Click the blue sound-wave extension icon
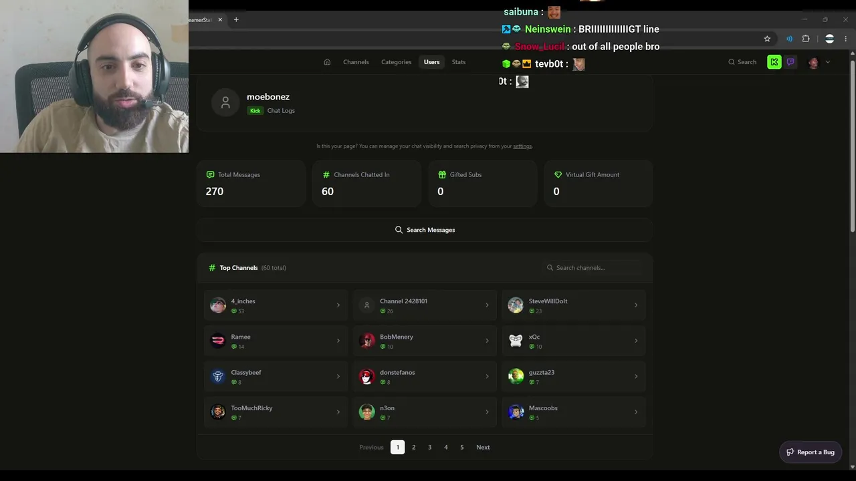856x481 pixels. pyautogui.click(x=790, y=39)
